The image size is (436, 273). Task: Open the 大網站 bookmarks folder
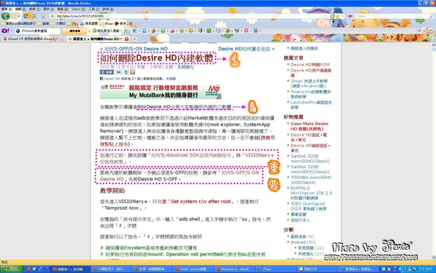[x=58, y=24]
